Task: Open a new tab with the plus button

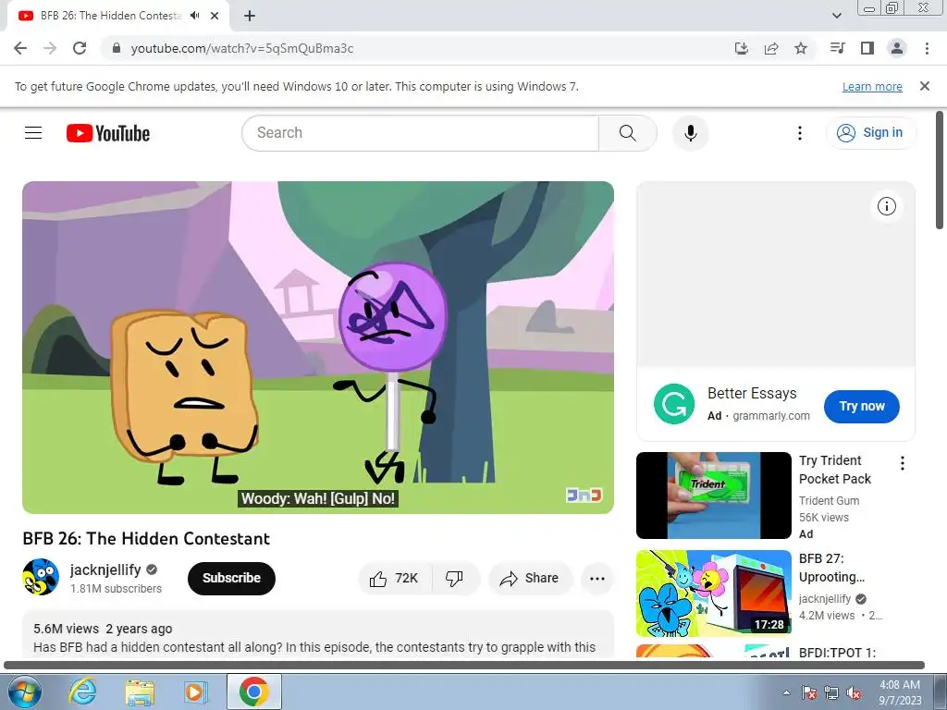Action: coord(250,16)
